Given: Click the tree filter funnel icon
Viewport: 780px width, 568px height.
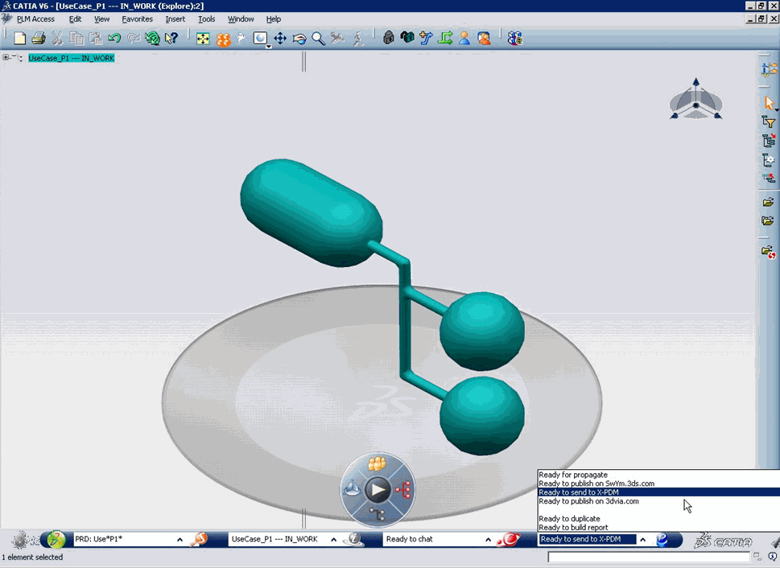Looking at the screenshot, I should pyautogui.click(x=769, y=121).
